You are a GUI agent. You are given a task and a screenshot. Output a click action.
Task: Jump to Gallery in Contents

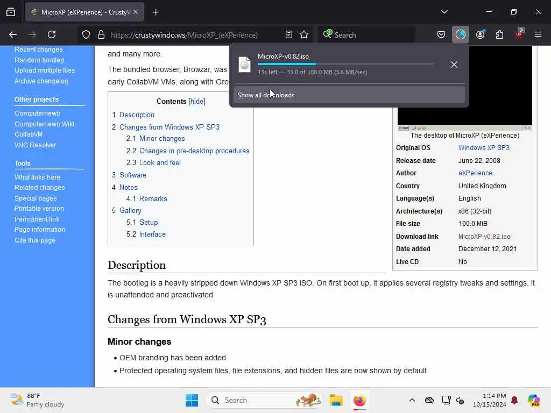click(x=130, y=211)
